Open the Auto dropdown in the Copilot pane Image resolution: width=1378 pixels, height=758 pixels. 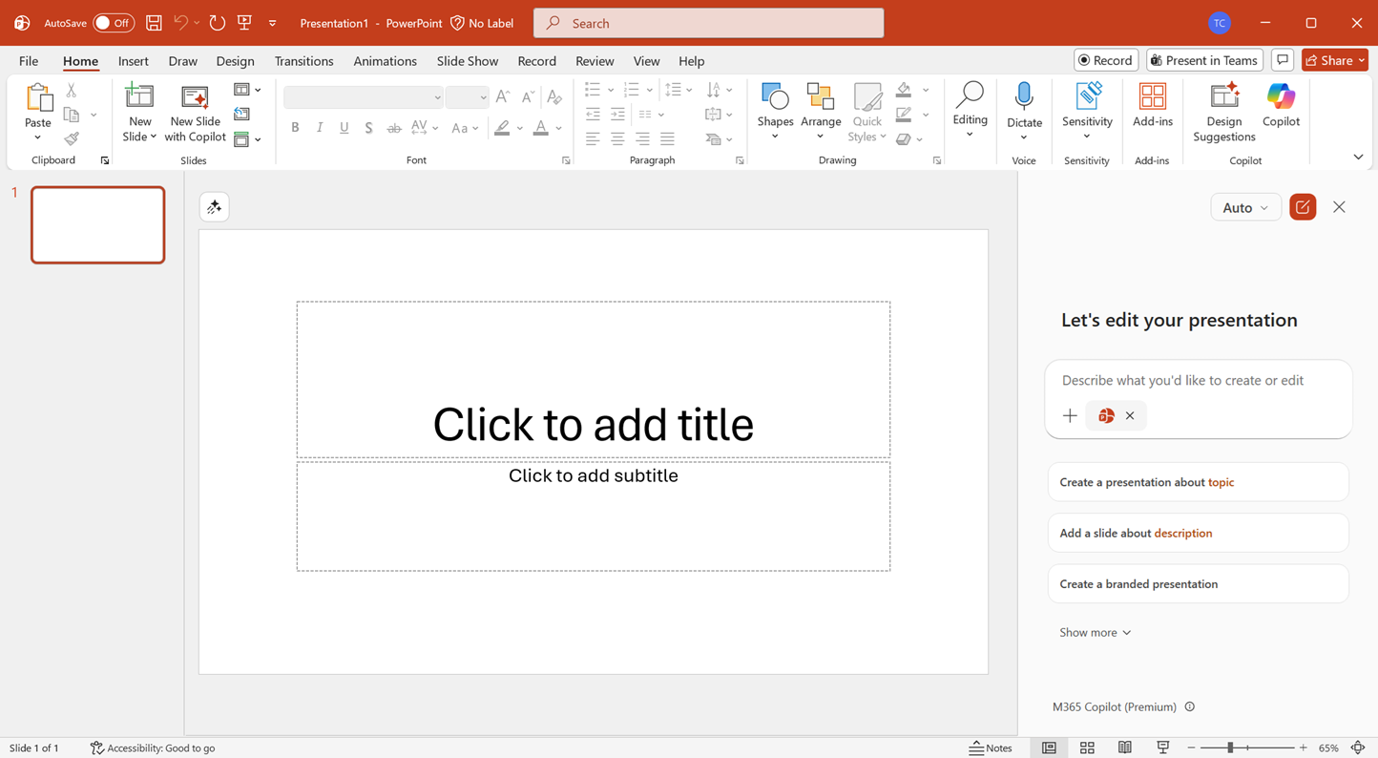(x=1245, y=207)
